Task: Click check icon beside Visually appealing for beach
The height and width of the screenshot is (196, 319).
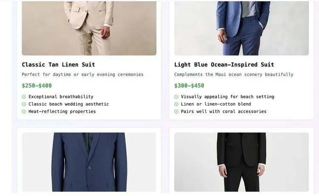Action: pos(177,97)
